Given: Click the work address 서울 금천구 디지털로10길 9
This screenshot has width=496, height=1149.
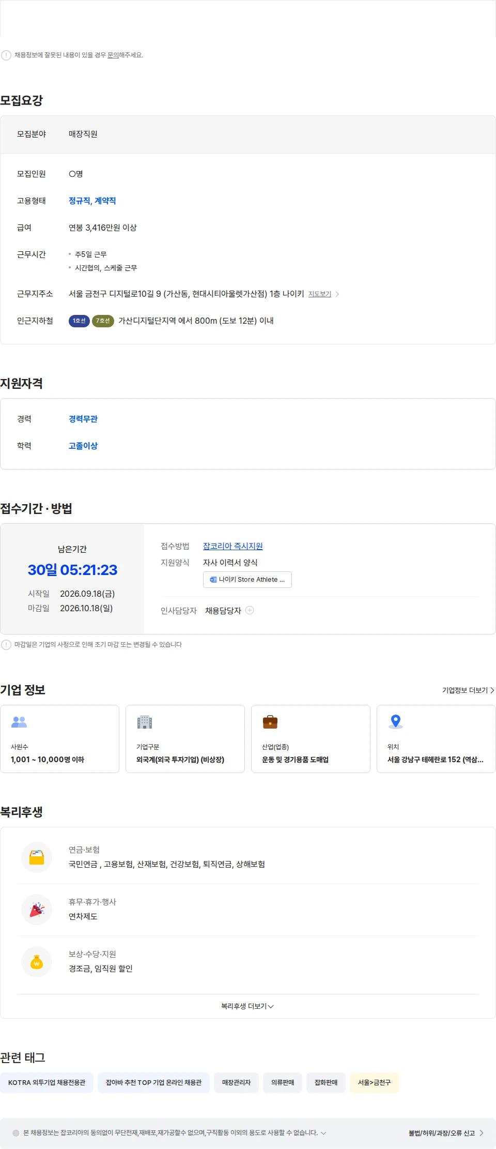Looking at the screenshot, I should [x=187, y=294].
